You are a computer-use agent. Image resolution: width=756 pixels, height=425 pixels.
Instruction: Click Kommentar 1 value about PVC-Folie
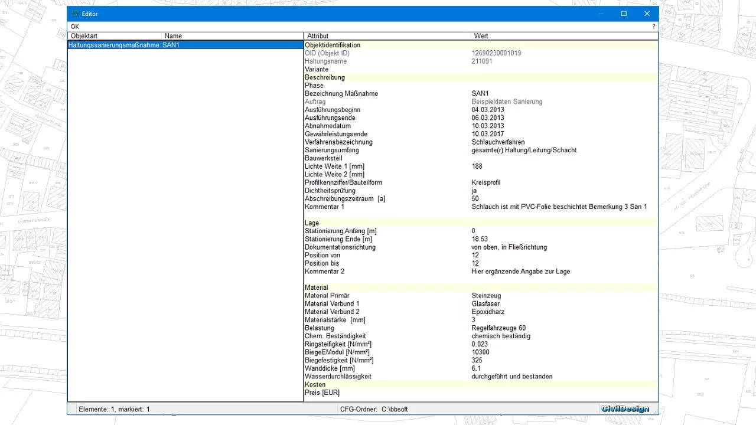coord(559,207)
